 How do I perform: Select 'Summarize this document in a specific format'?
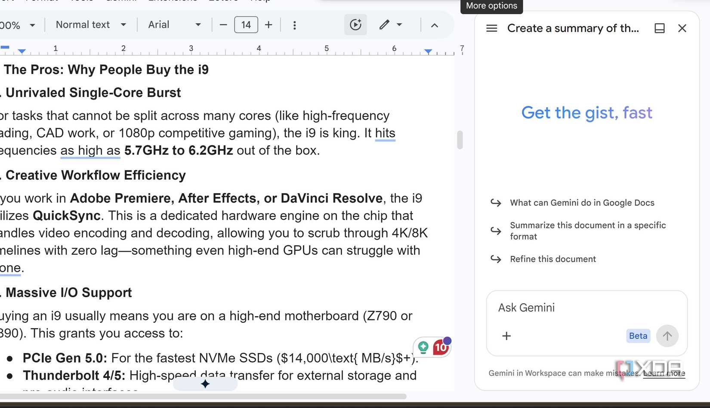point(588,231)
